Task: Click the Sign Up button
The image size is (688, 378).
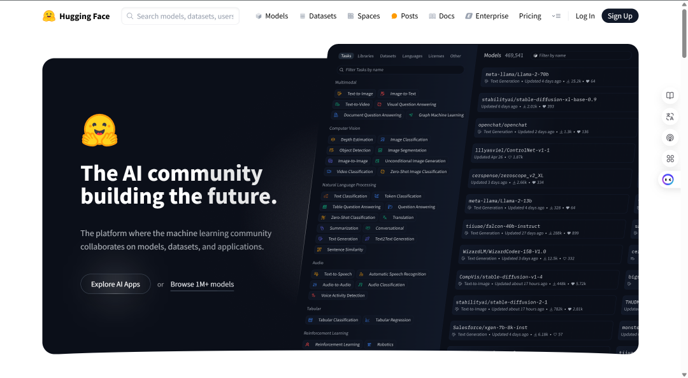Action: tap(620, 16)
